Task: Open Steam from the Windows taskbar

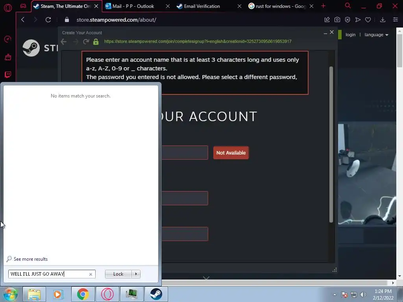Action: (x=156, y=294)
